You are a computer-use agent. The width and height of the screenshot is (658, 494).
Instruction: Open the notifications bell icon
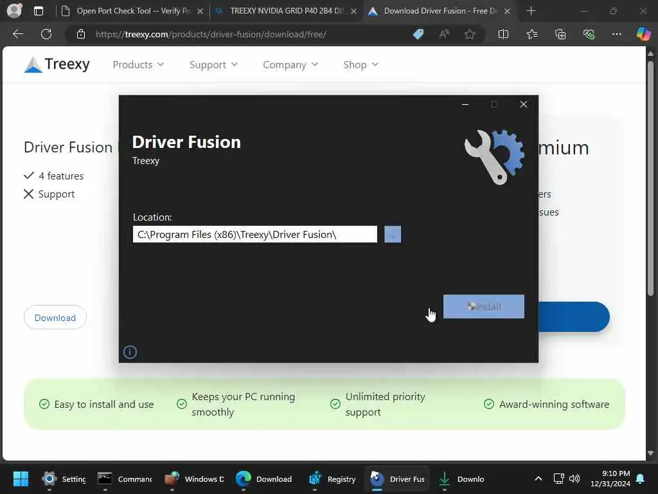641,479
